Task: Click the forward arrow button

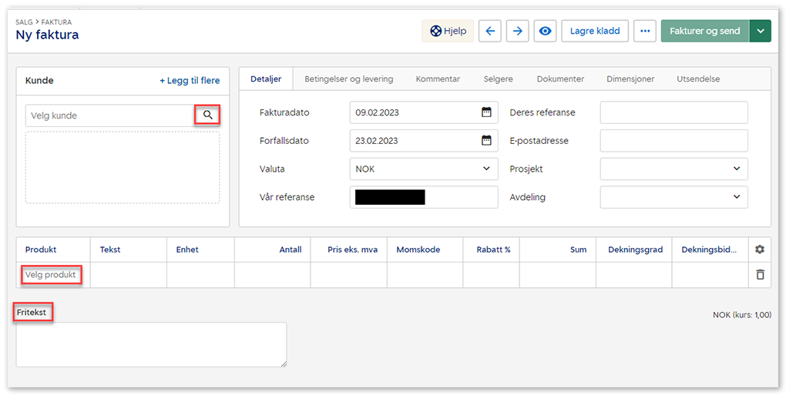Action: [518, 31]
